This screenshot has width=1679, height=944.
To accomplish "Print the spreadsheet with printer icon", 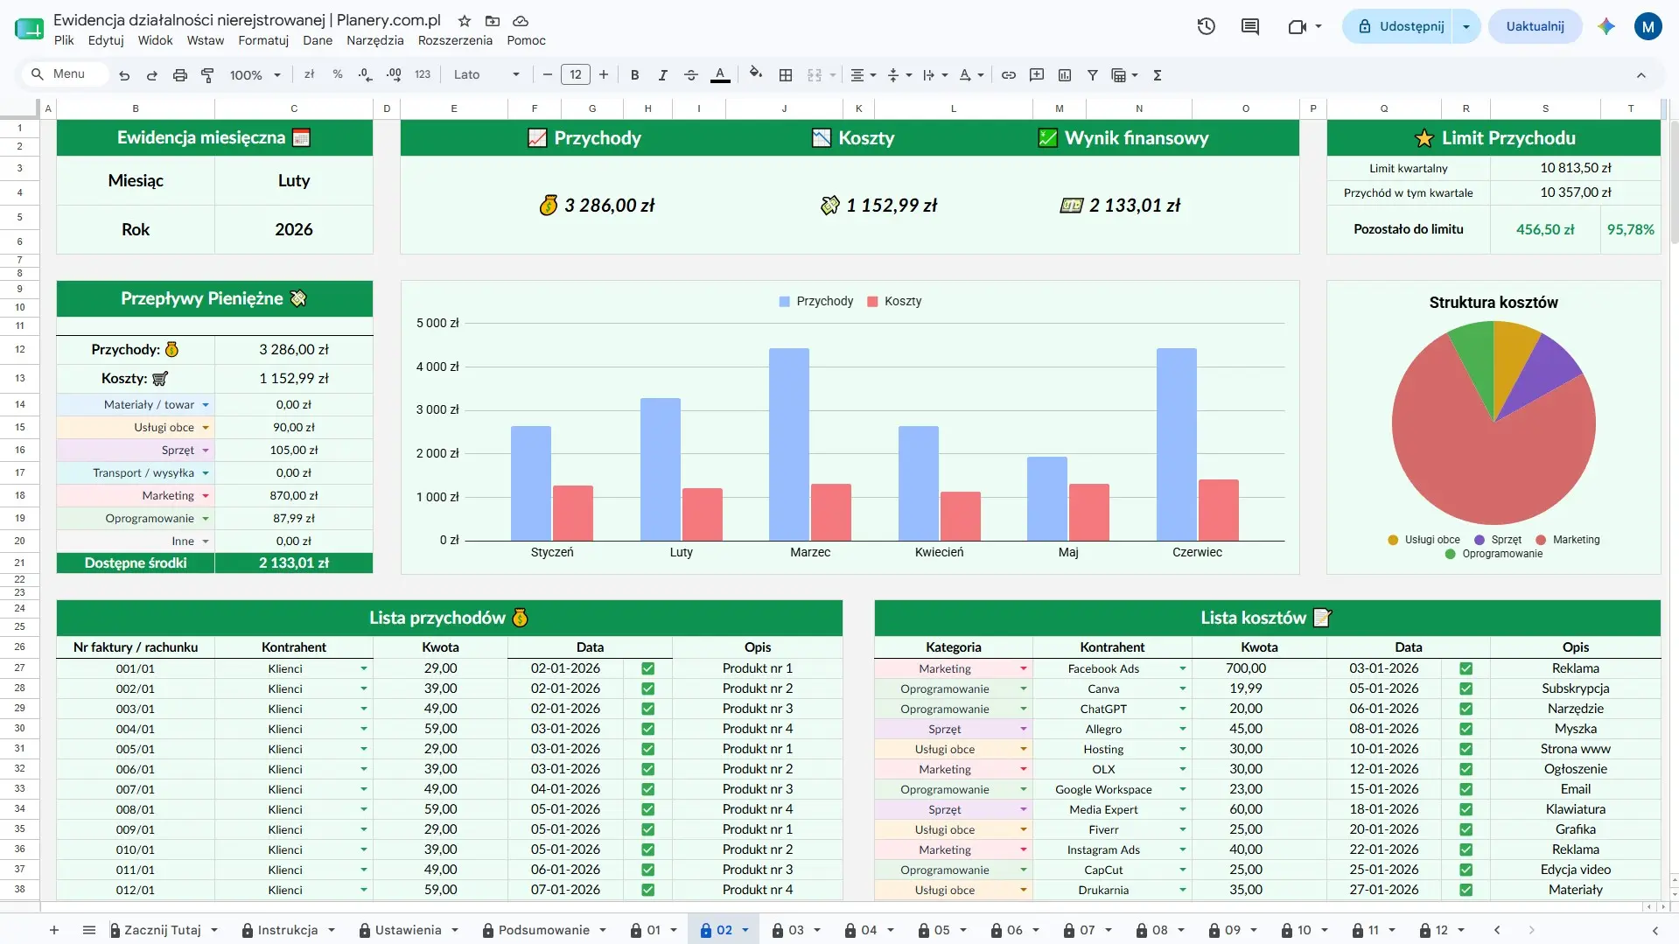I will tap(180, 75).
